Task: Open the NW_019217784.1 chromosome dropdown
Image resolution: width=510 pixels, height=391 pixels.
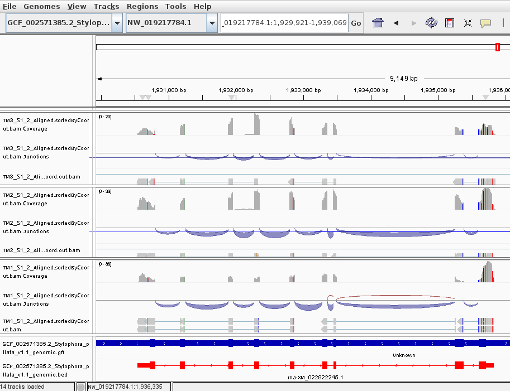Action: tap(212, 23)
